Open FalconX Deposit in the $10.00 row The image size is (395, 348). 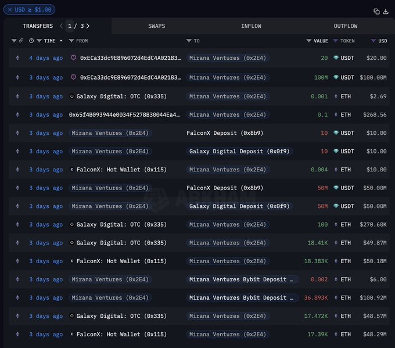click(225, 133)
